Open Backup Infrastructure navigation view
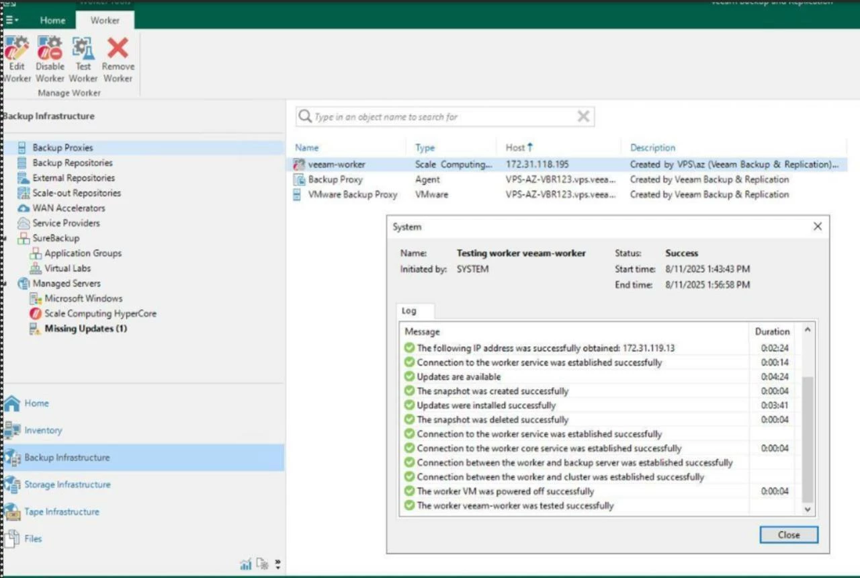 67,458
